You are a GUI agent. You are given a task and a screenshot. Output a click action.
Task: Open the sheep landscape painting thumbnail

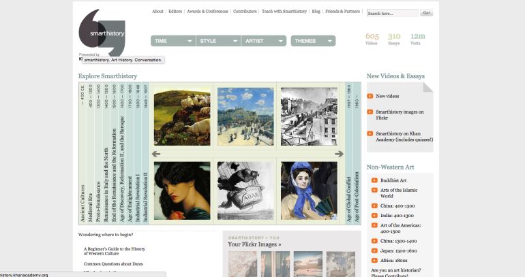[x=181, y=117]
